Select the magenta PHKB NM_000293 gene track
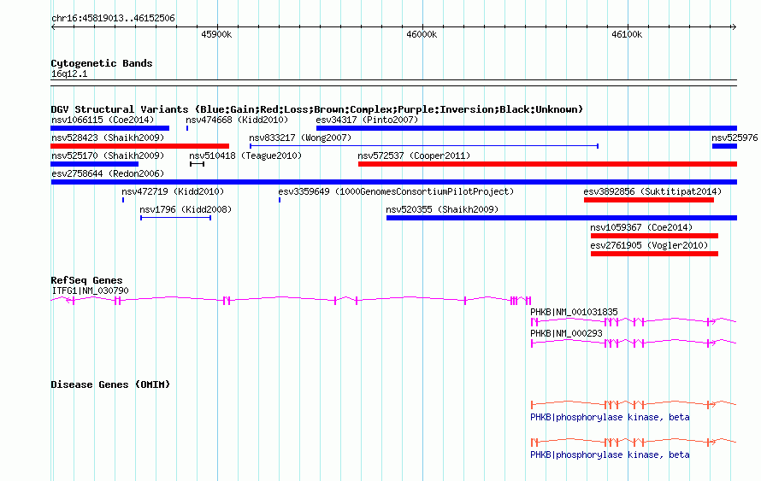Viewport: 761px width, 481px height. point(634,343)
